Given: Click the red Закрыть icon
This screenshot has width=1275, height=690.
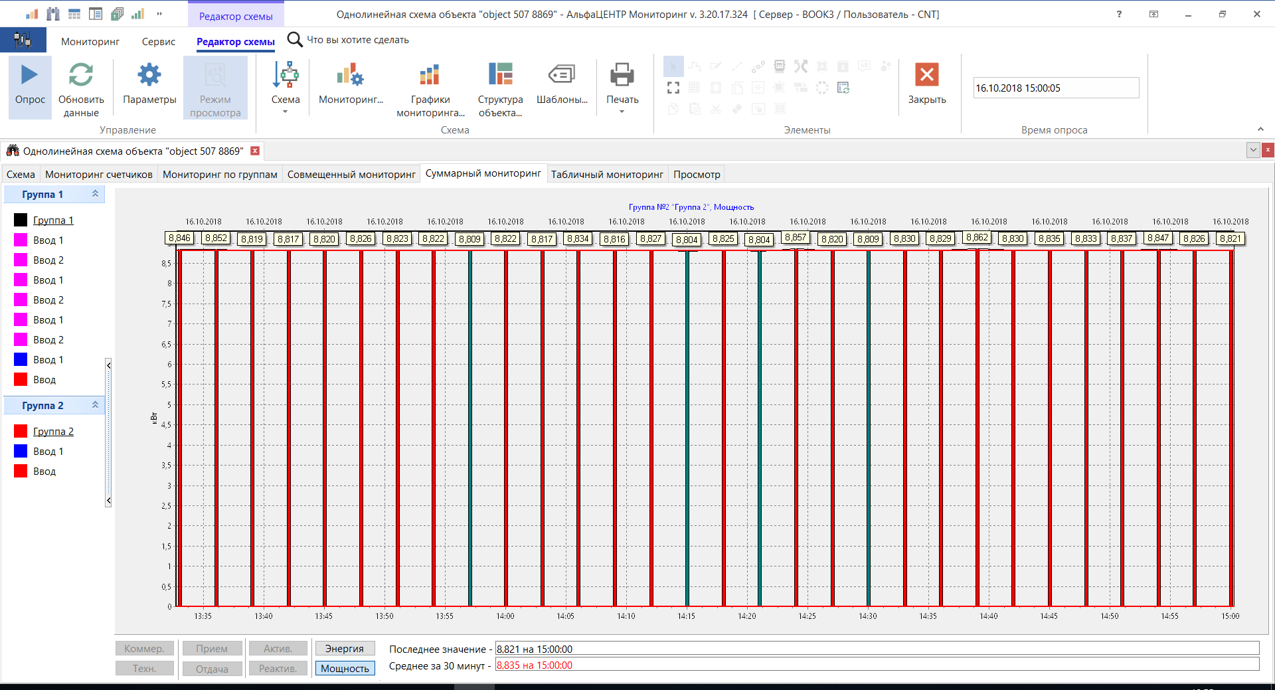Looking at the screenshot, I should pyautogui.click(x=926, y=75).
